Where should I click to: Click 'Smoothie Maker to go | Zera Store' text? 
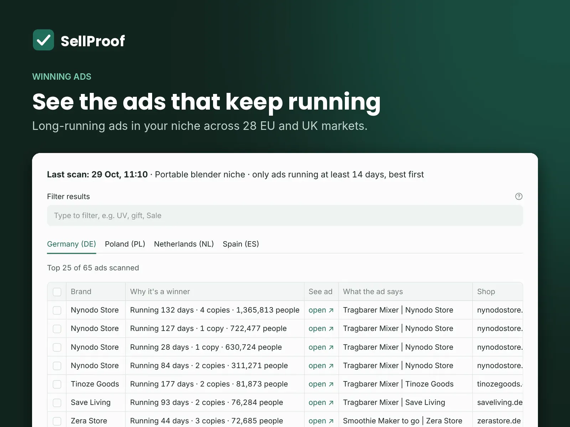click(403, 421)
